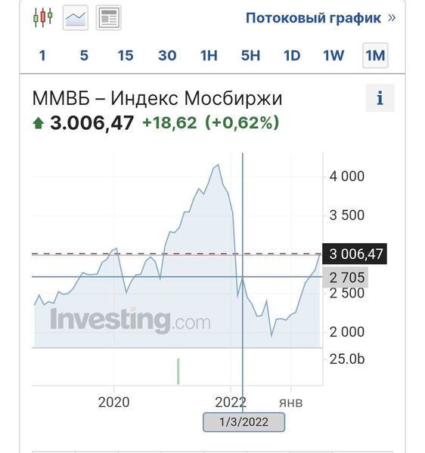Select the 1 minute interval
The image size is (425, 453).
tap(42, 55)
